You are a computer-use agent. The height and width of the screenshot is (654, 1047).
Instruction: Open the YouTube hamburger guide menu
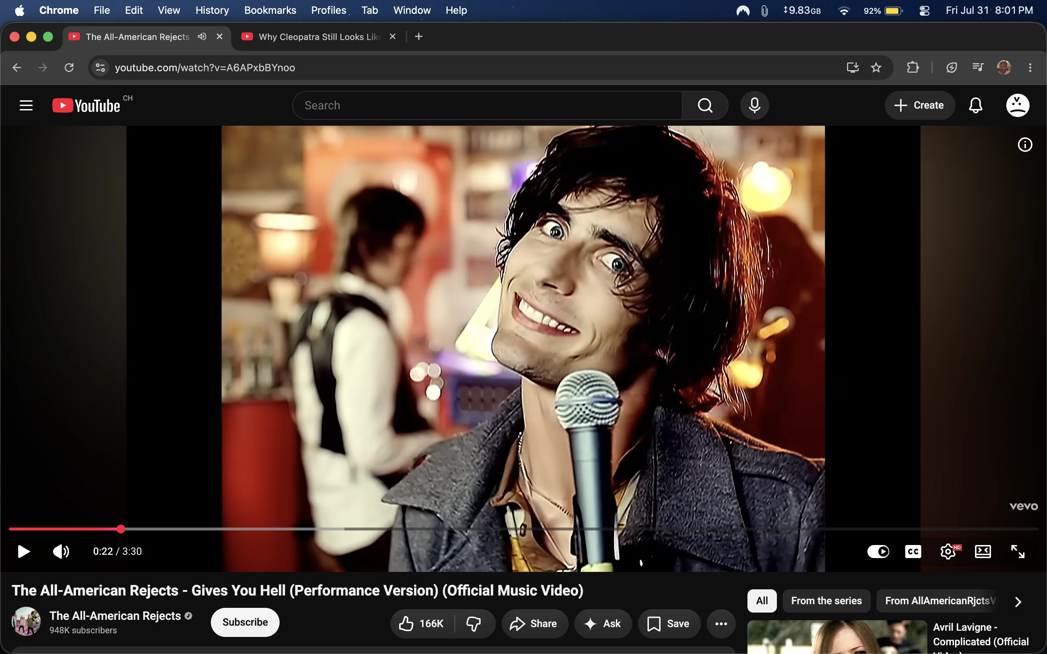[x=26, y=105]
